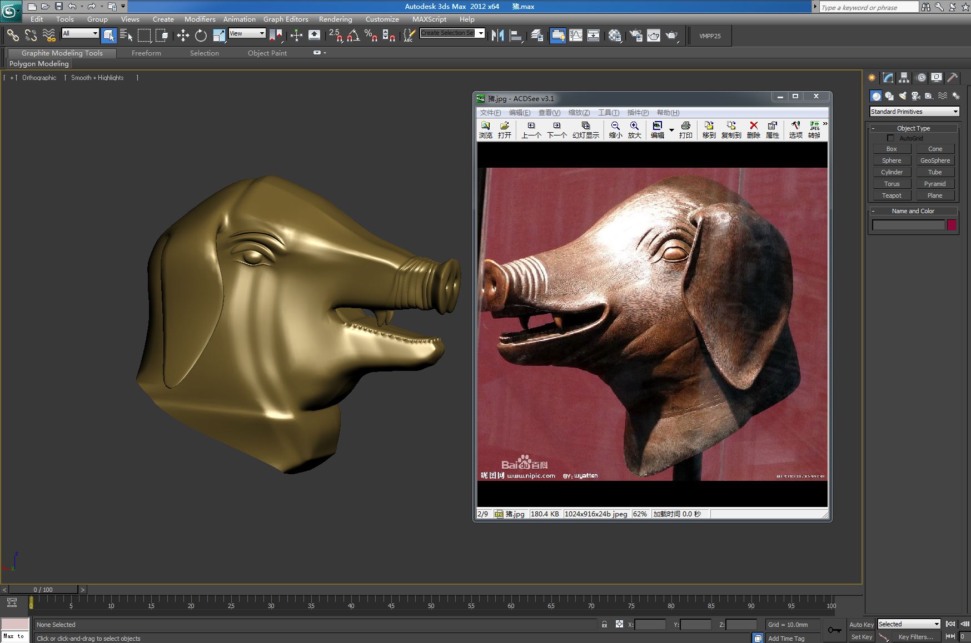Open the MAXScript menu
This screenshot has width=971, height=643.
coord(429,19)
